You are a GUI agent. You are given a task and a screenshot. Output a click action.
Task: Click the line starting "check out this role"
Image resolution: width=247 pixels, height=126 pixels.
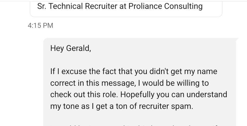[138, 94]
